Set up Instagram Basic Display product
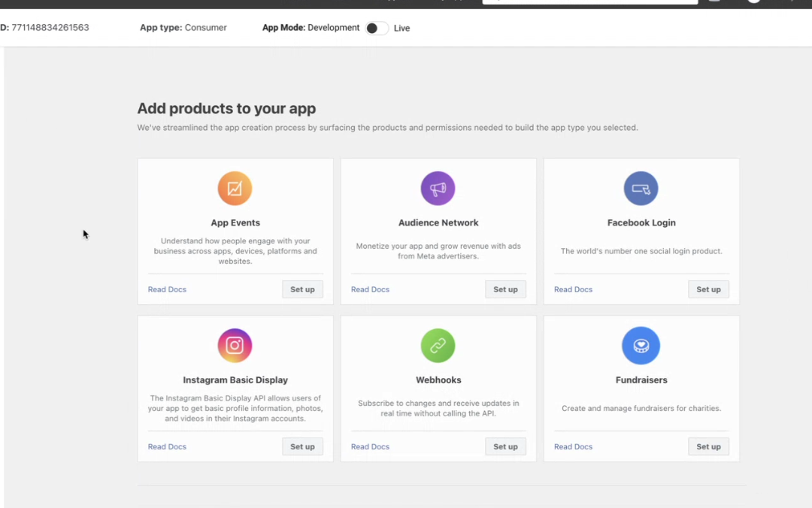 tap(302, 446)
